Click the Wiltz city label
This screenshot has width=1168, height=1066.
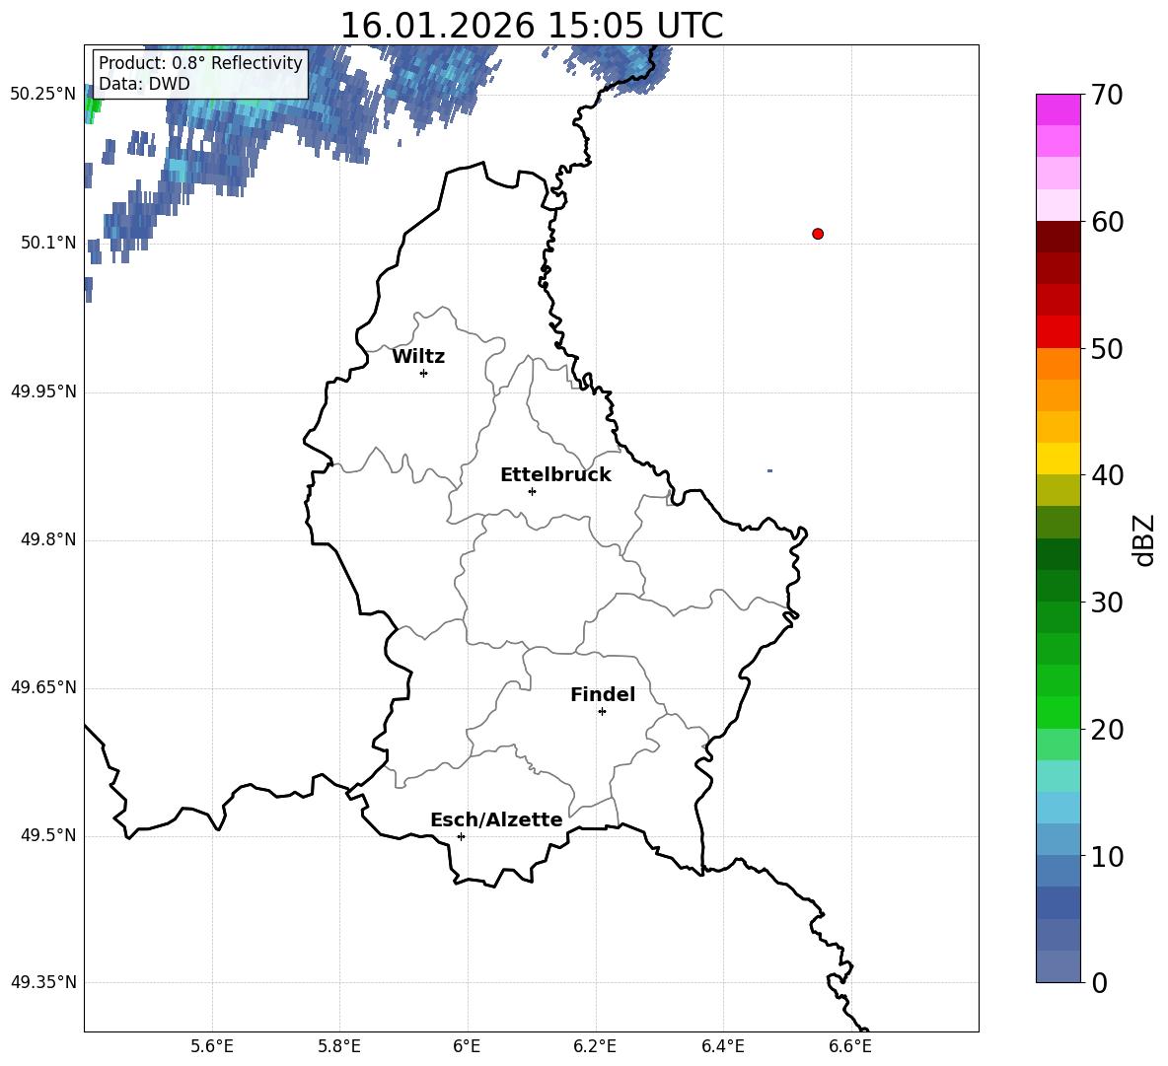click(x=418, y=357)
